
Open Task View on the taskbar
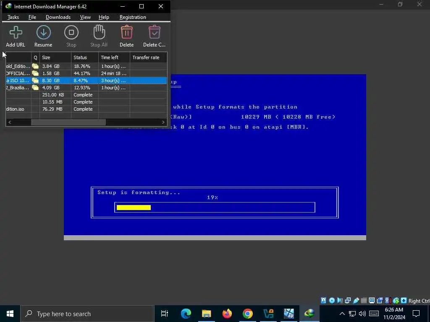point(165,314)
